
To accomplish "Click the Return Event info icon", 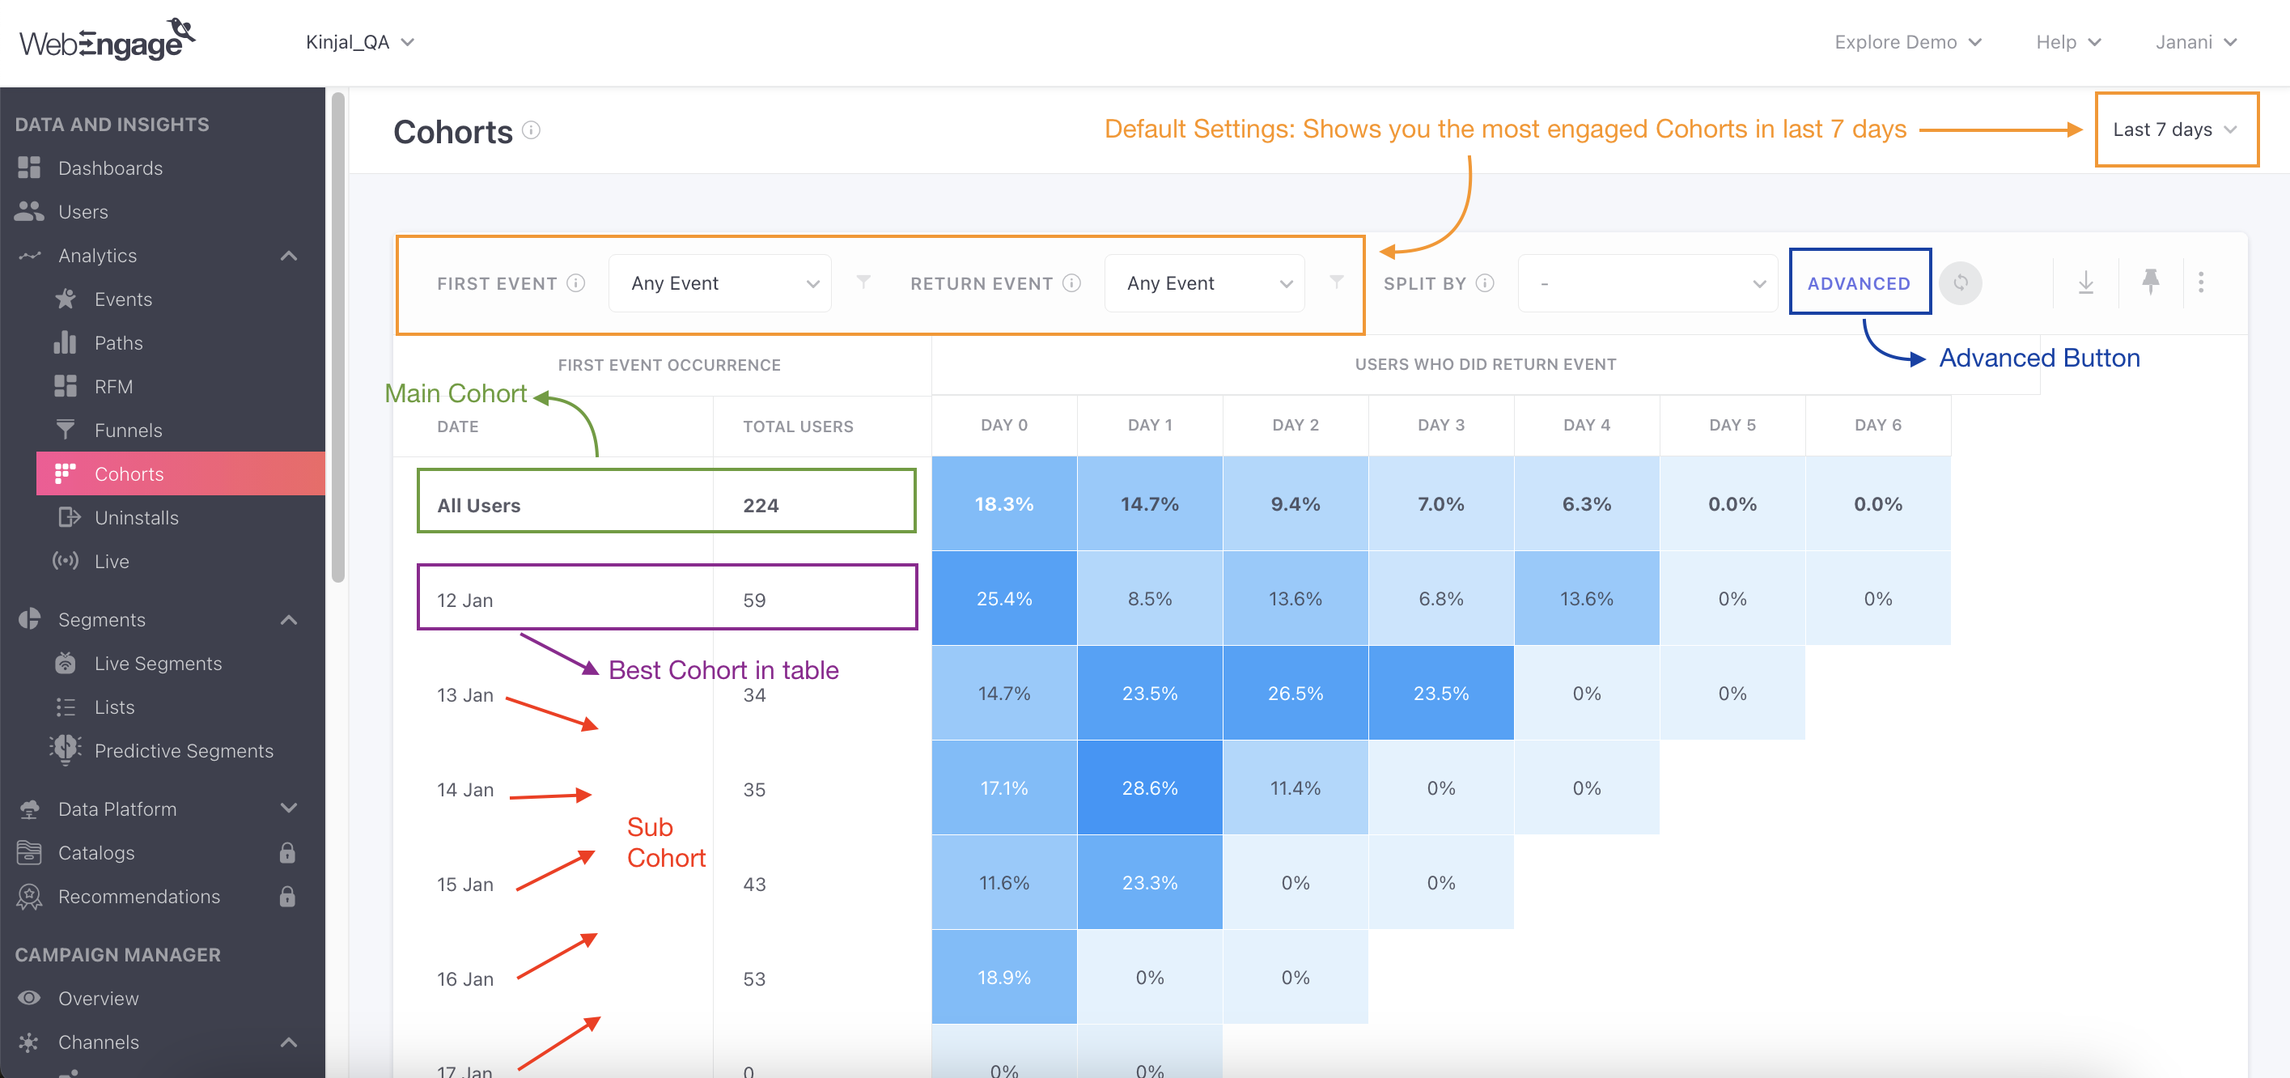I will coord(1072,282).
